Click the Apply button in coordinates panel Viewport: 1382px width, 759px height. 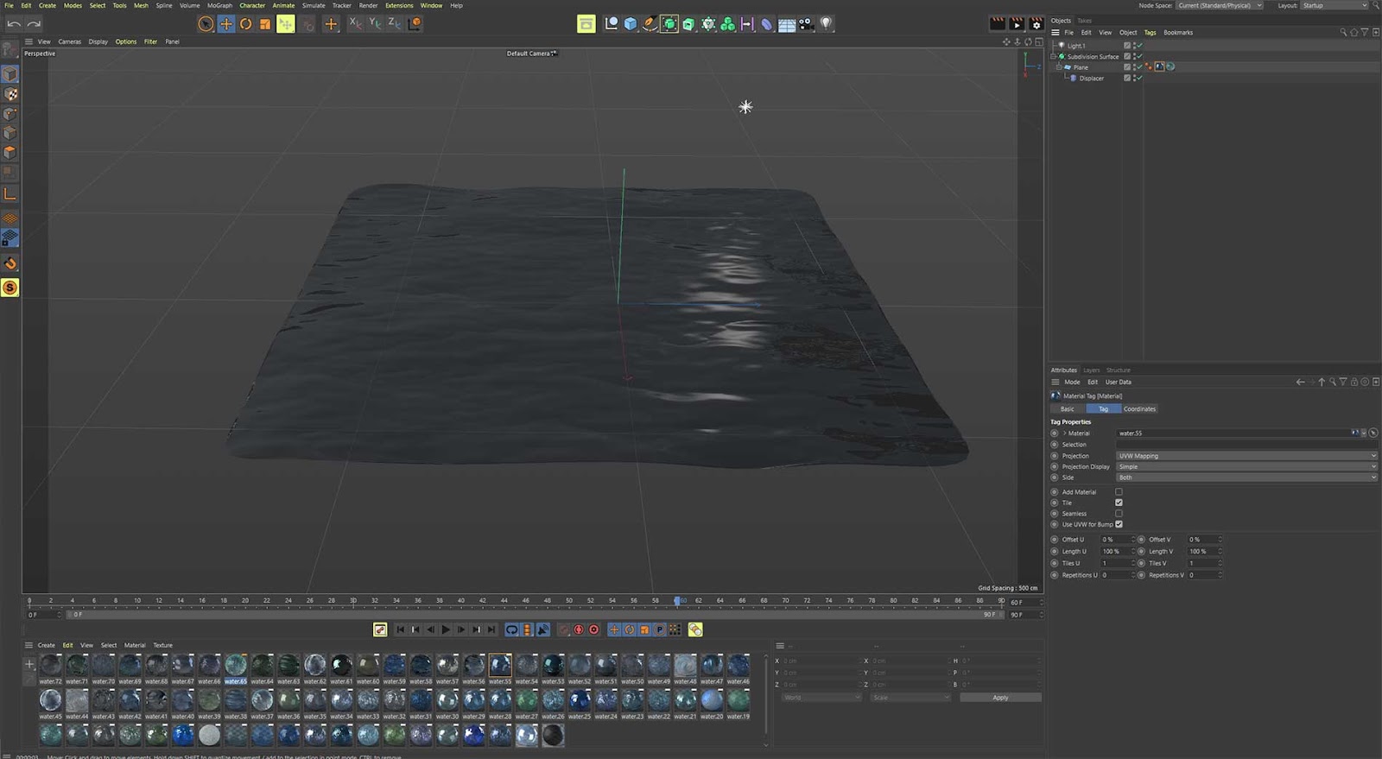coord(999,698)
